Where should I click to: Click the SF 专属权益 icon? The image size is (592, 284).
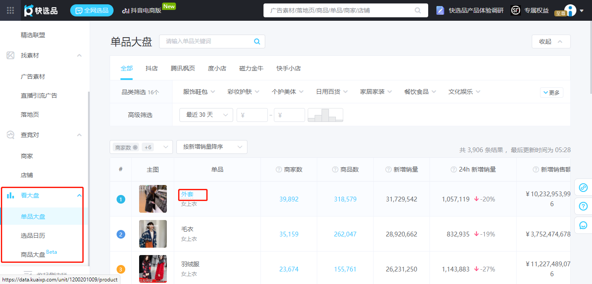(x=515, y=10)
